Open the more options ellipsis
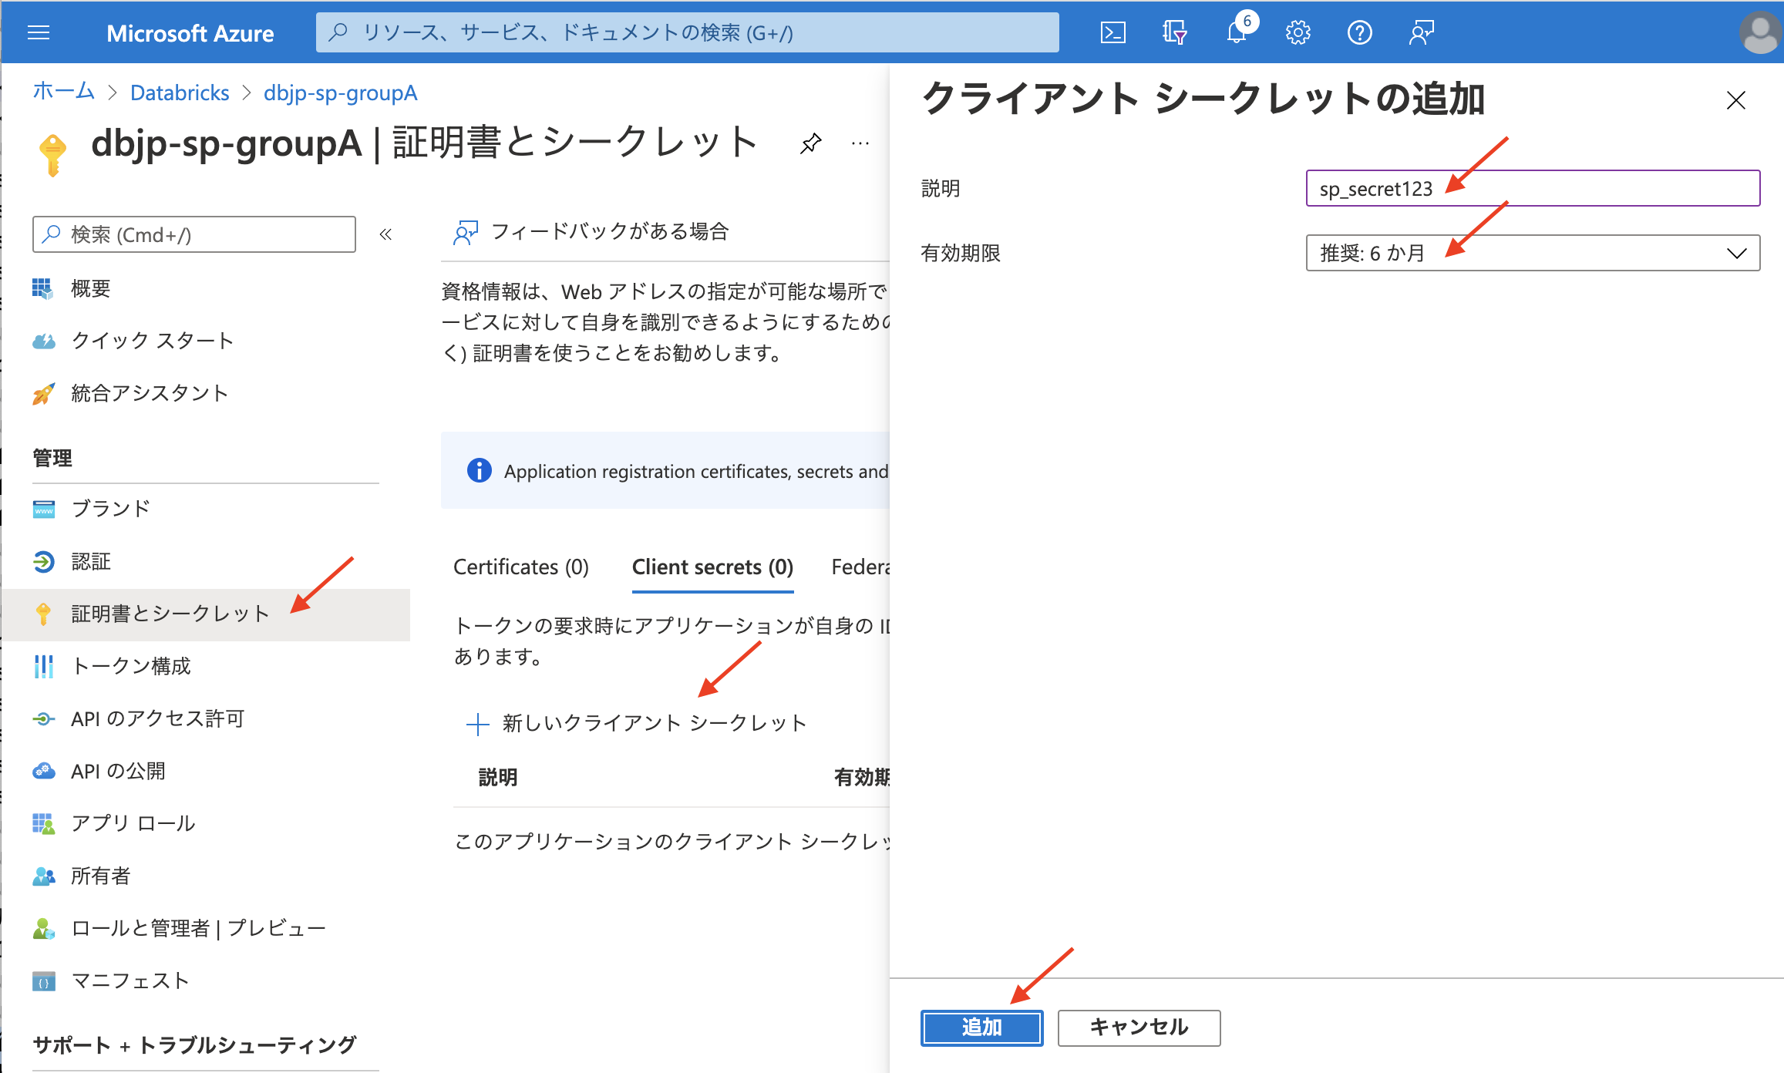This screenshot has width=1784, height=1073. coord(860,143)
